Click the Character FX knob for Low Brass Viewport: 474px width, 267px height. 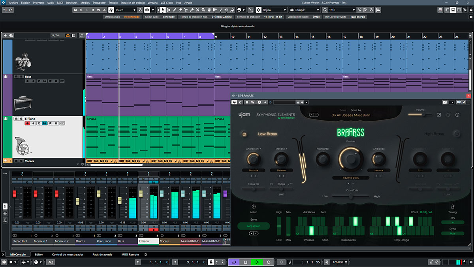253,159
